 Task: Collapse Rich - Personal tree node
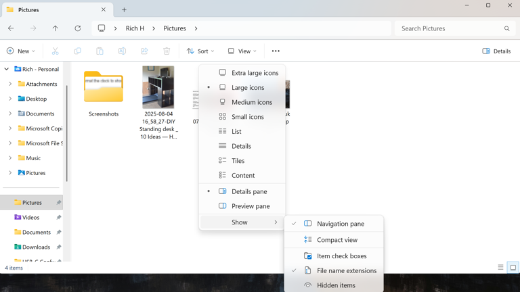point(6,69)
